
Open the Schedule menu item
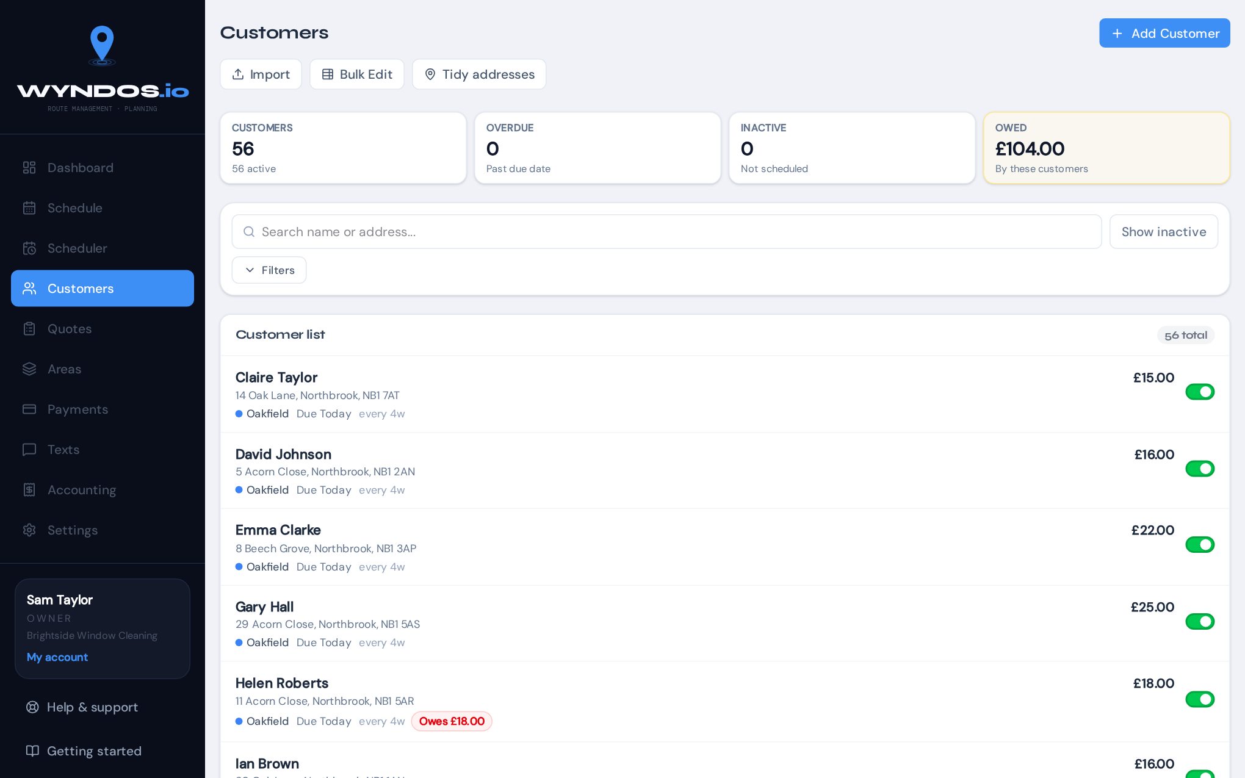(103, 208)
